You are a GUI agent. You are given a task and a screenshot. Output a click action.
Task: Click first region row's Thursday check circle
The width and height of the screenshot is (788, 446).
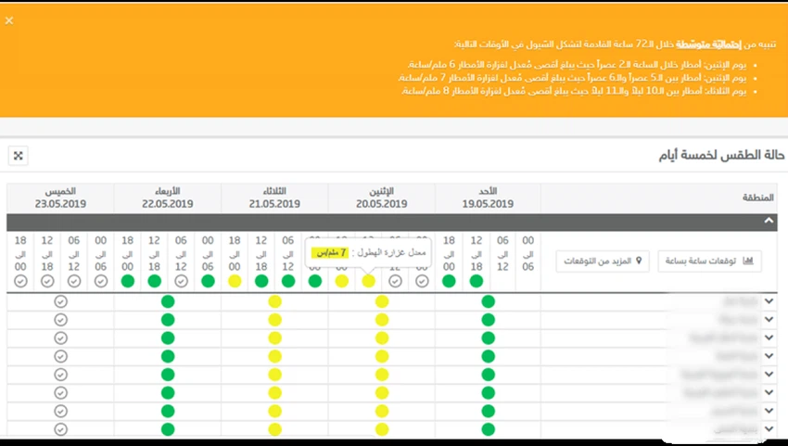click(x=60, y=301)
